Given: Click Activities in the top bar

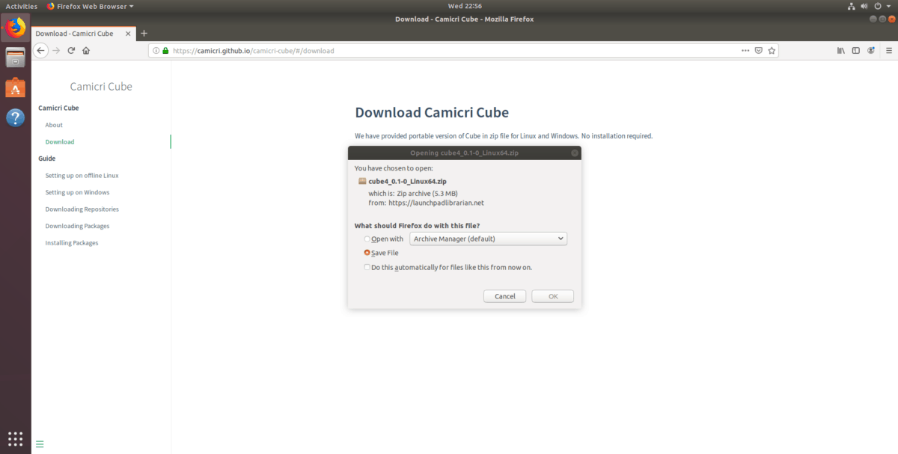Looking at the screenshot, I should click(22, 6).
